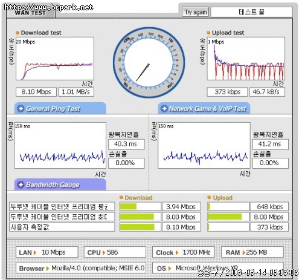Click the 373 kbps user upload bar

[x=228, y=227]
